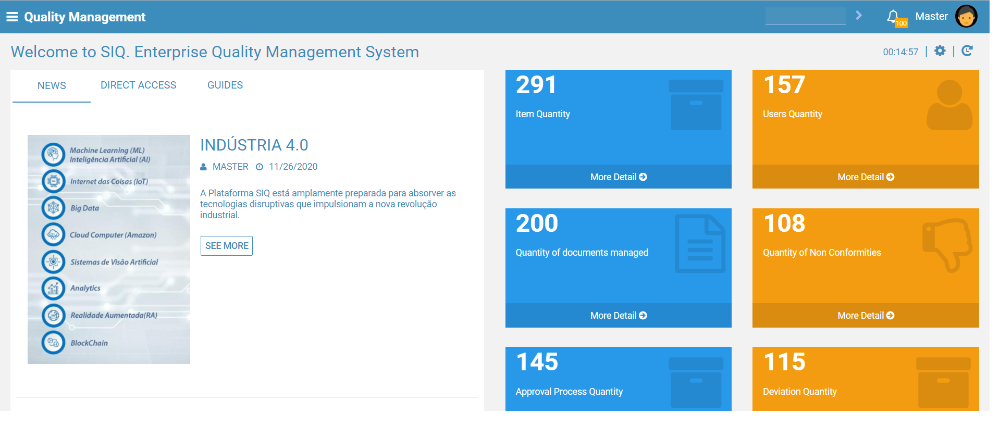This screenshot has height=425, width=1000.
Task: Click the SEE MORE button
Action: coord(227,246)
